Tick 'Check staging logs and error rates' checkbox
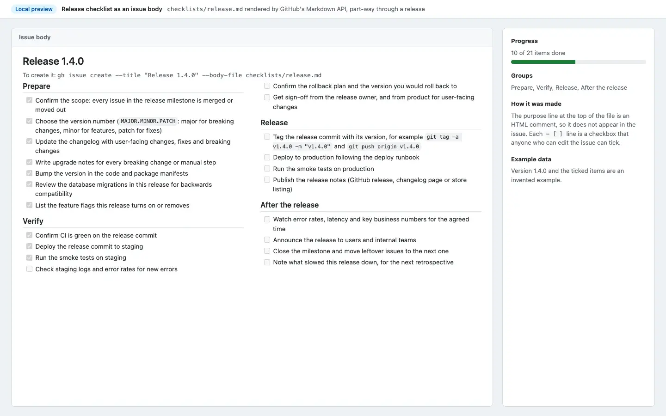Image resolution: width=666 pixels, height=416 pixels. 29,269
